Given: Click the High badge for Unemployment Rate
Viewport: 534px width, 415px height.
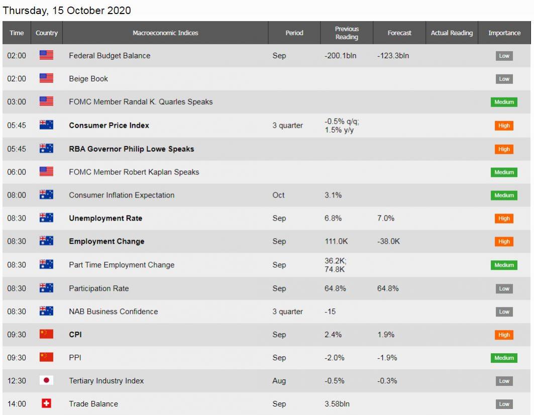Looking at the screenshot, I should (504, 219).
